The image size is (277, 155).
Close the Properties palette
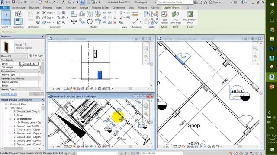pos(43,36)
